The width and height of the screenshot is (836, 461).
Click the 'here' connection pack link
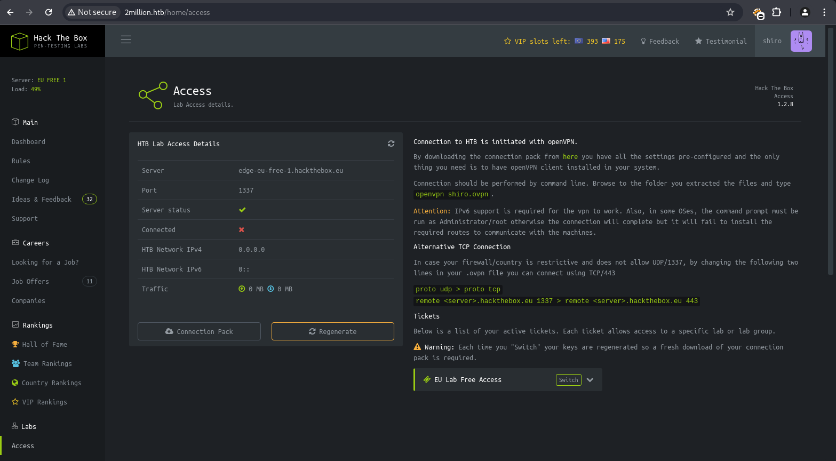click(570, 157)
